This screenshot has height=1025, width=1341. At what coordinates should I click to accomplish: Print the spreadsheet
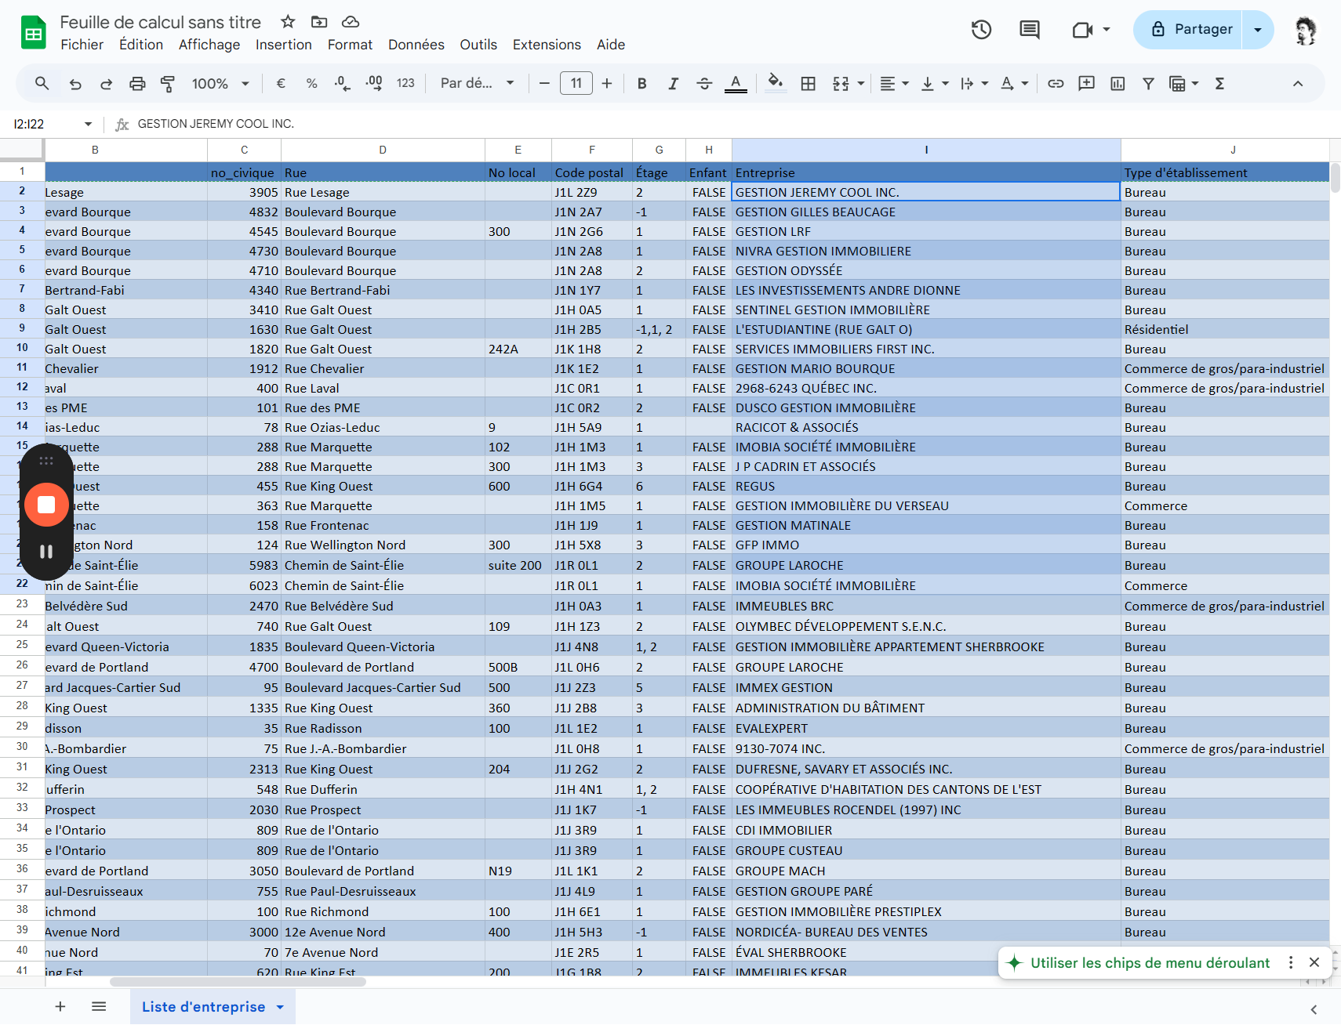pos(137,83)
